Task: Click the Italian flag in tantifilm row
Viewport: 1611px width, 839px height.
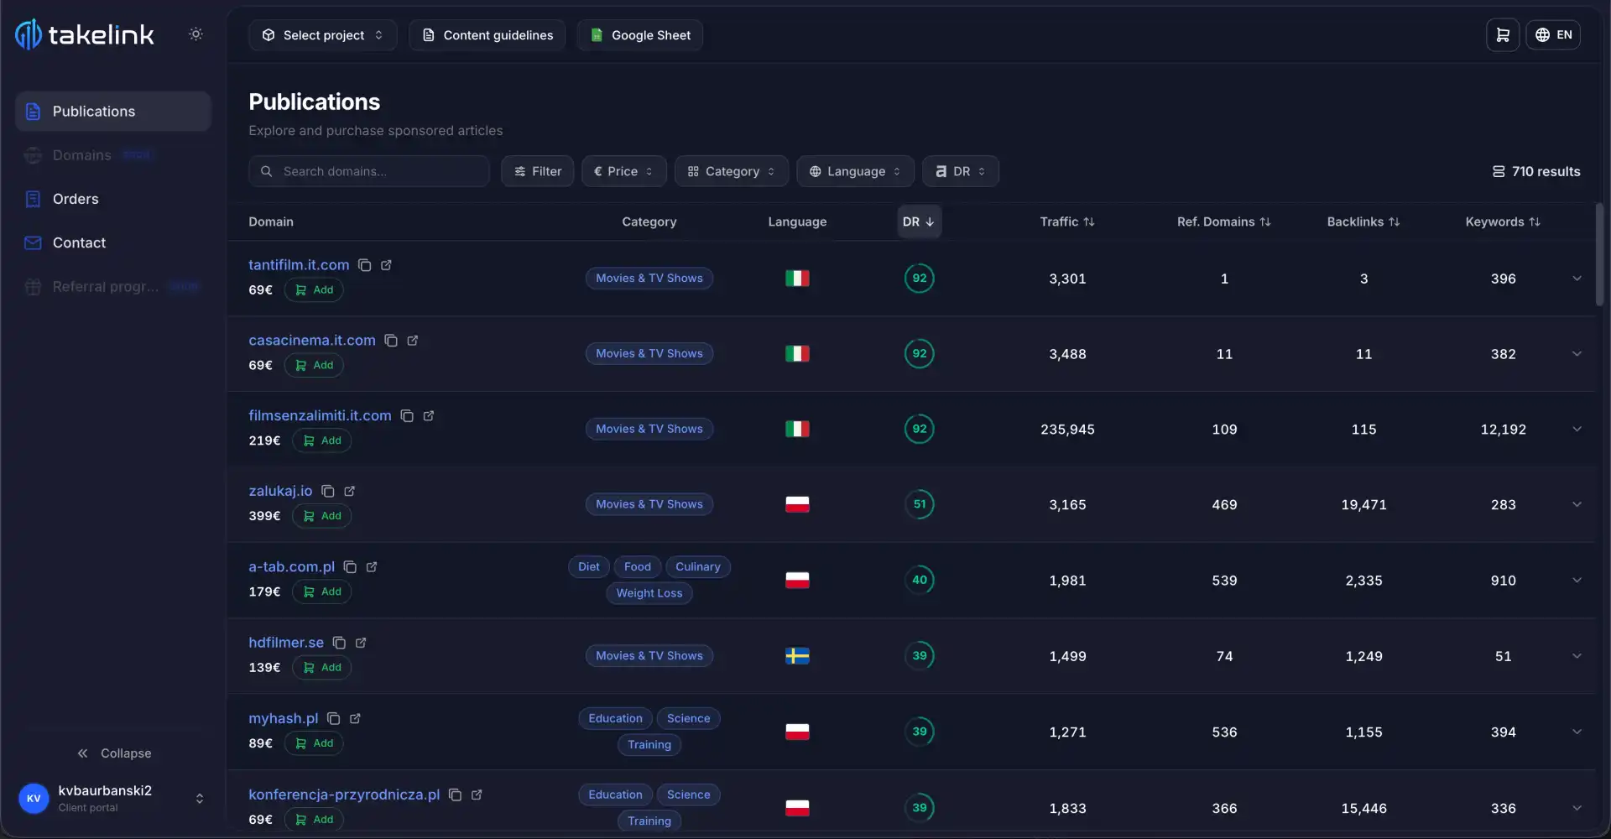Action: [x=797, y=279]
